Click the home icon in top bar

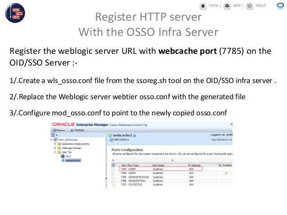(203, 6)
